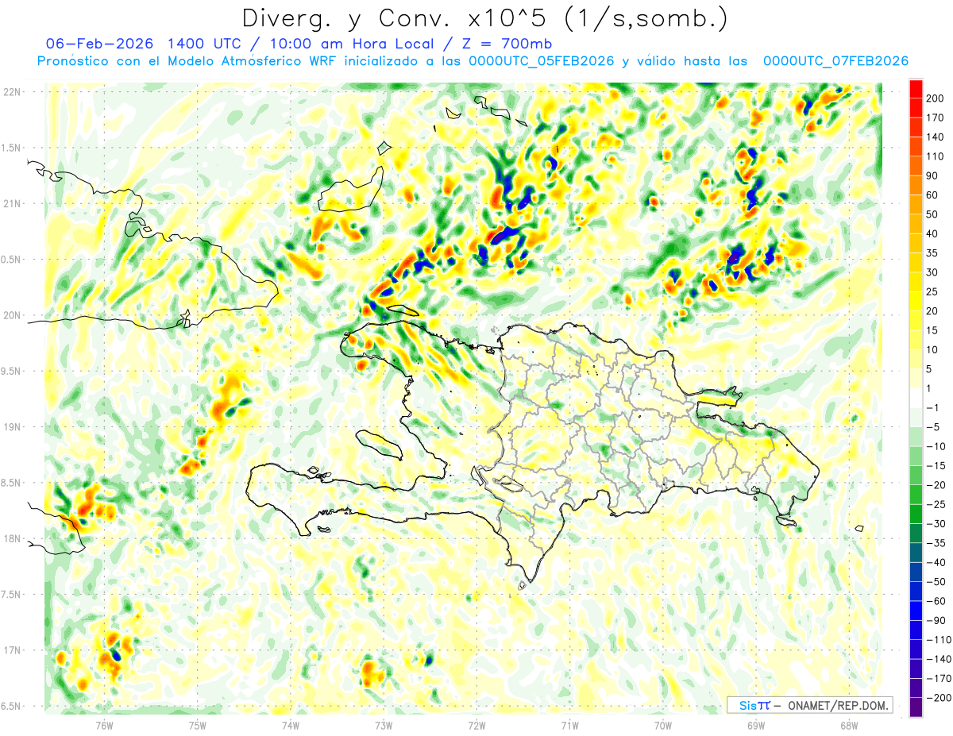The width and height of the screenshot is (953, 736).
Task: Click the '22N' latitude label
Action: pyautogui.click(x=12, y=92)
